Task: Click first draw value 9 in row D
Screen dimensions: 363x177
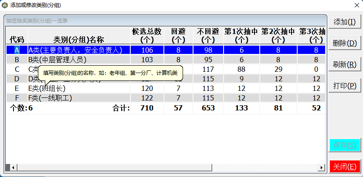Action: (x=241, y=79)
